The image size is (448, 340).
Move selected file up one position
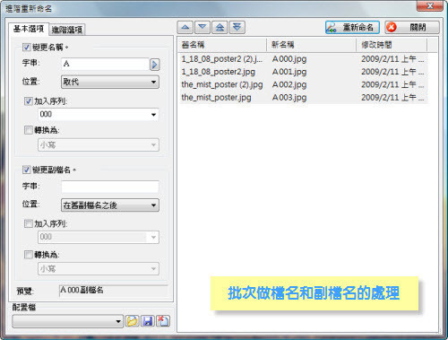point(185,28)
